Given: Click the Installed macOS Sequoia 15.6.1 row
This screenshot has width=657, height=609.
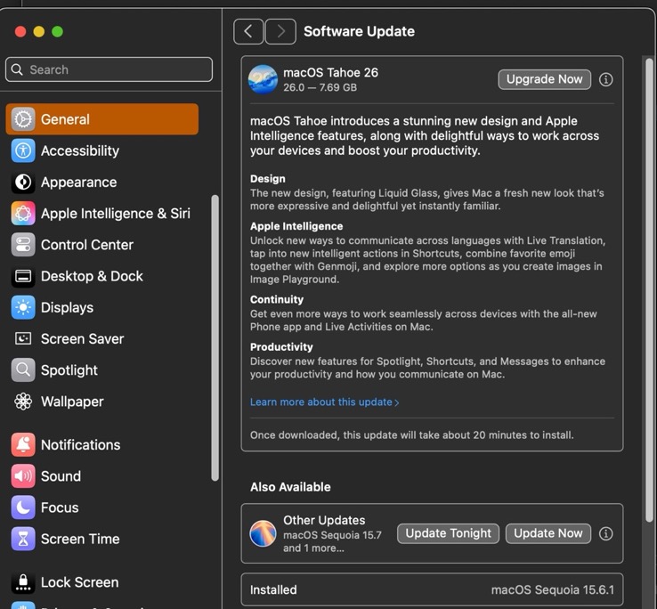Looking at the screenshot, I should (x=432, y=589).
